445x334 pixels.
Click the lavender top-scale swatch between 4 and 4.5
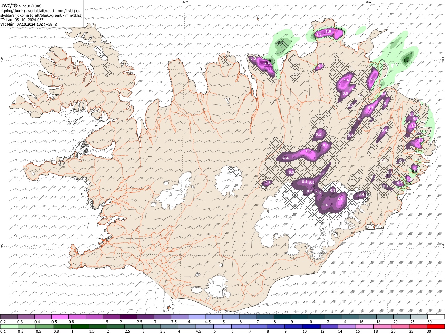(196, 317)
